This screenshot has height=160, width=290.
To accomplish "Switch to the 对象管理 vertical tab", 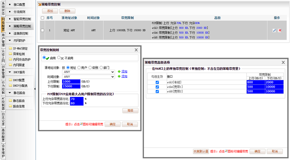I will click(3, 71).
